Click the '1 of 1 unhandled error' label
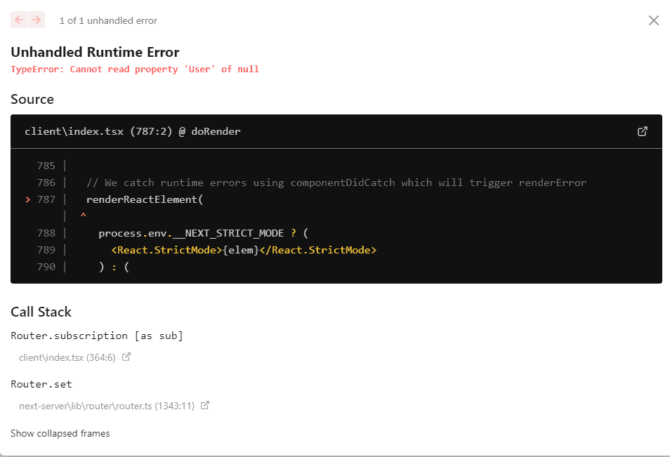670x457 pixels. [108, 20]
